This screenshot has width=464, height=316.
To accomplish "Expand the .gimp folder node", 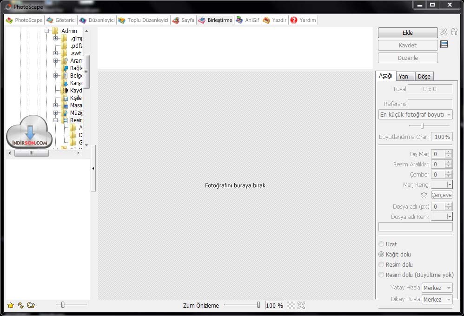I will pyautogui.click(x=55, y=38).
